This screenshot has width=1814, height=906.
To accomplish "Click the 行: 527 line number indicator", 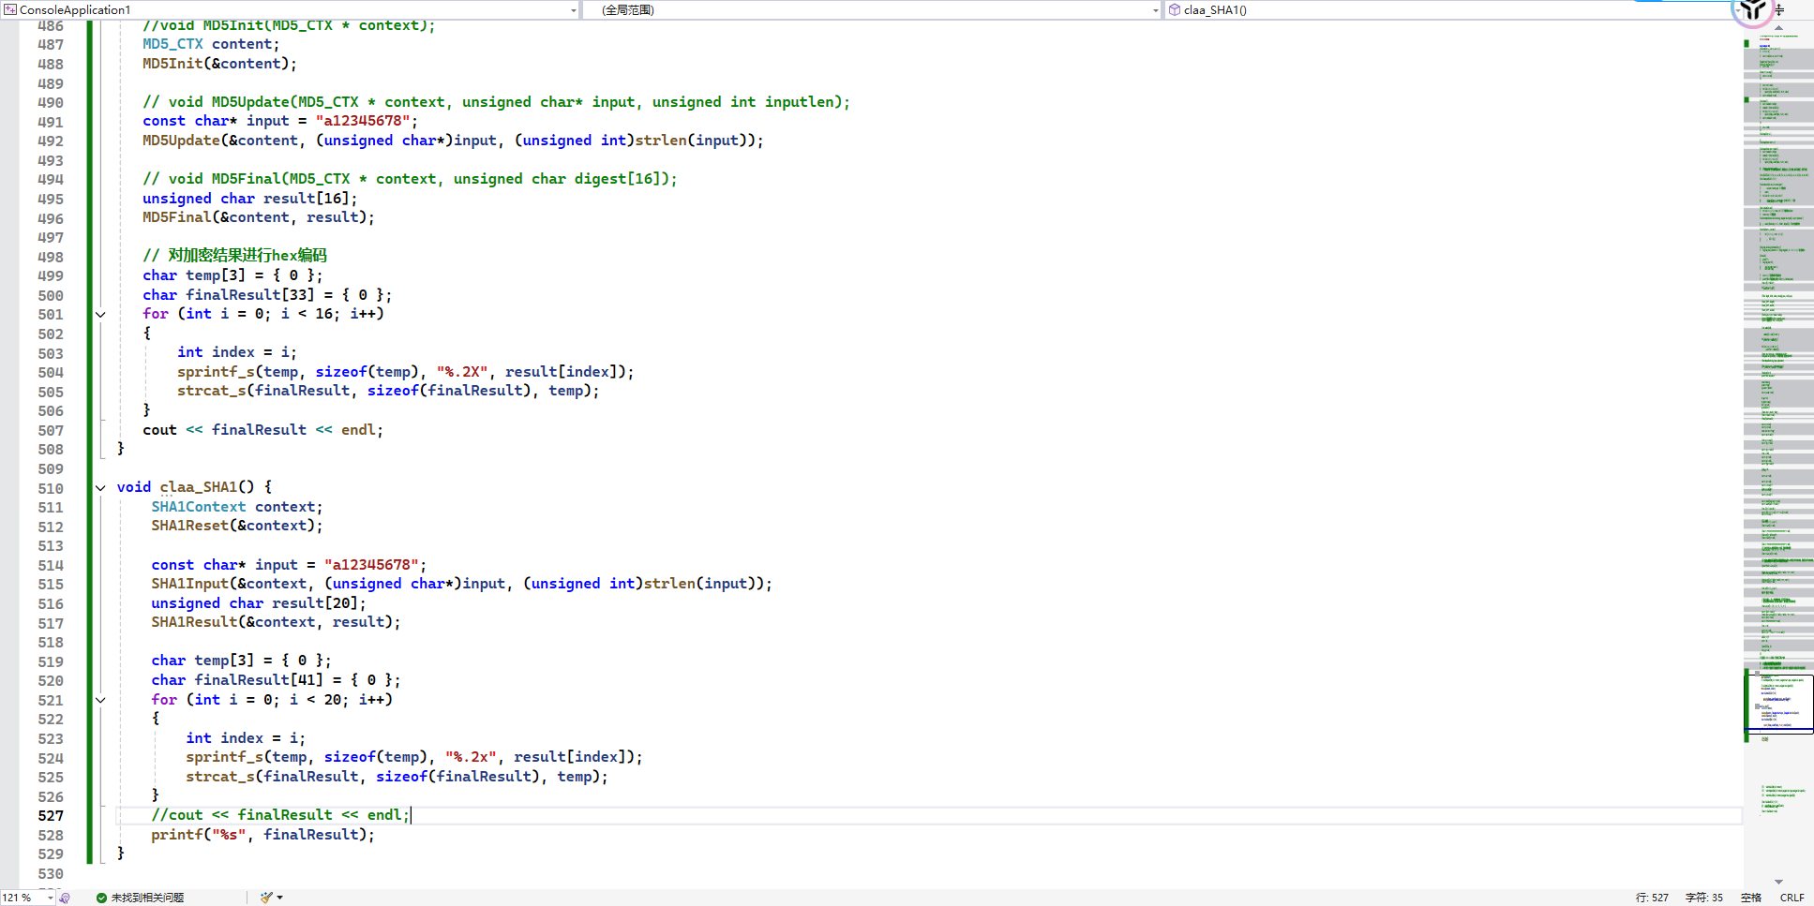I will pos(1652,898).
